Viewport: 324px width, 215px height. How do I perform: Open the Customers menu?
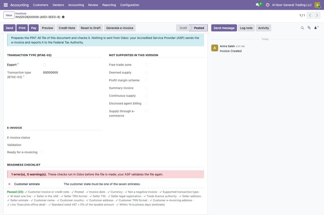click(x=41, y=5)
